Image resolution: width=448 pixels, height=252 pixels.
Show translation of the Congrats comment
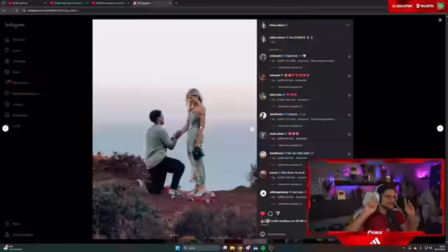coord(323,119)
